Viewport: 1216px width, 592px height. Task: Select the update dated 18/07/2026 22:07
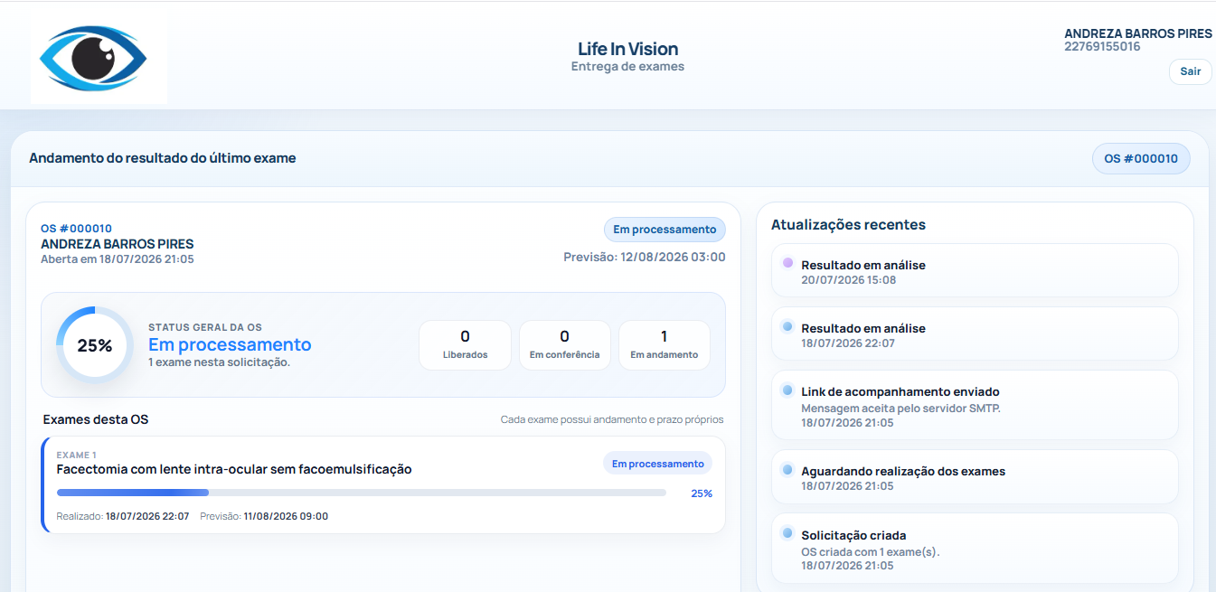[975, 334]
